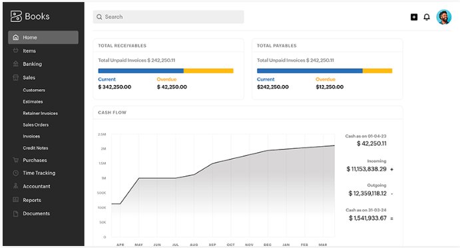This screenshot has height=248, width=460.
Task: Expand the Accountant menu
Action: tap(37, 186)
